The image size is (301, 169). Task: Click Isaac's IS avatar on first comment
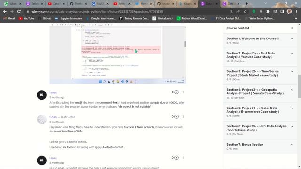pyautogui.click(x=42, y=95)
